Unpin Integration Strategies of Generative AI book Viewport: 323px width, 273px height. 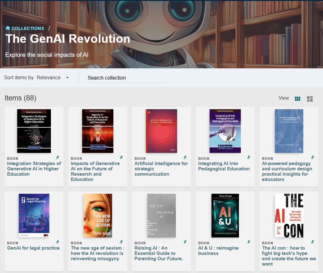click(57, 157)
